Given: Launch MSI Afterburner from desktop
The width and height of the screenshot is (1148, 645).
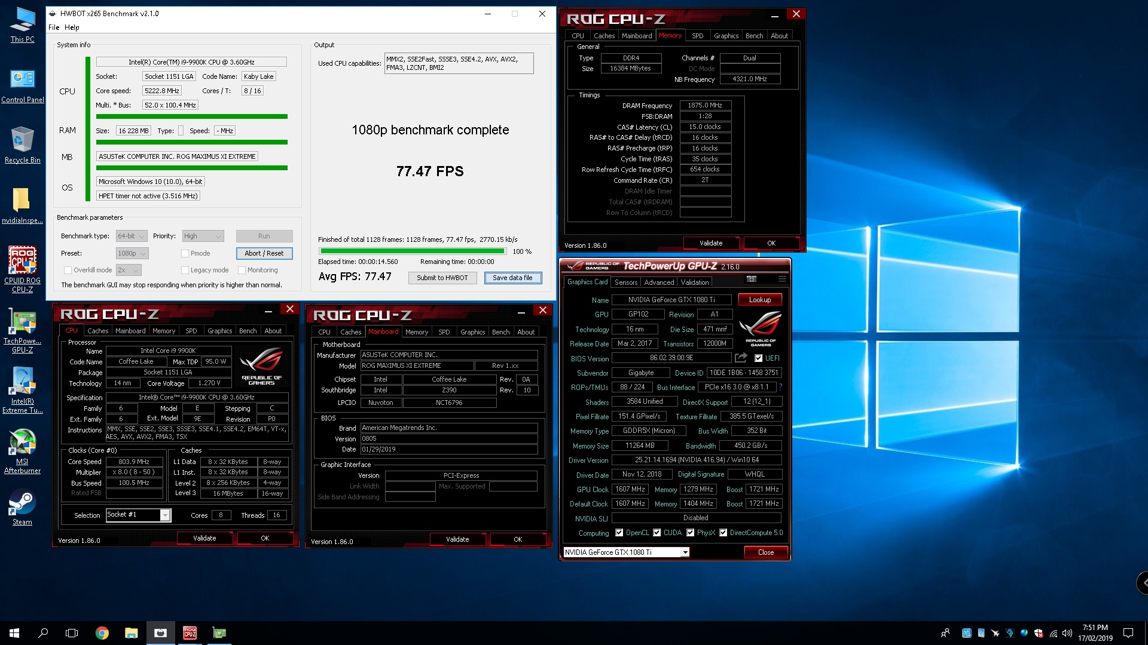Looking at the screenshot, I should (22, 451).
